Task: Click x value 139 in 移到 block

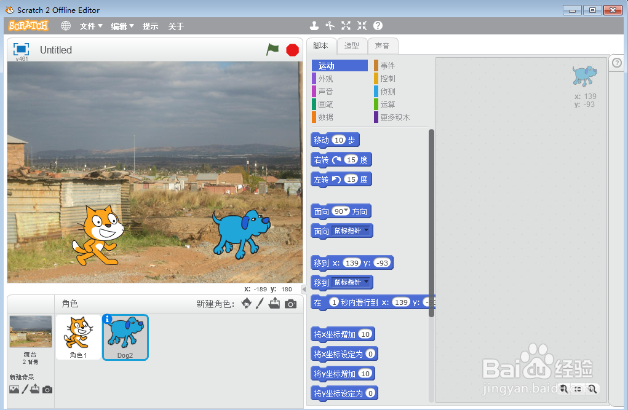Action: 352,262
